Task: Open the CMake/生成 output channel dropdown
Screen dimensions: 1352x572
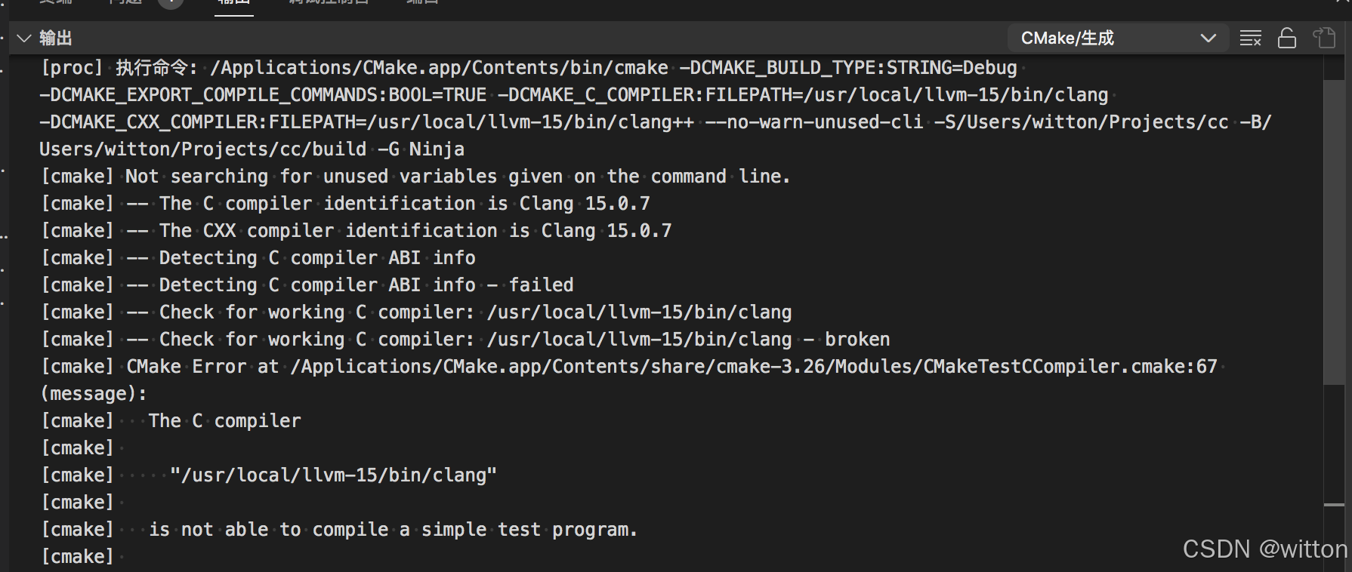Action: [x=1118, y=38]
